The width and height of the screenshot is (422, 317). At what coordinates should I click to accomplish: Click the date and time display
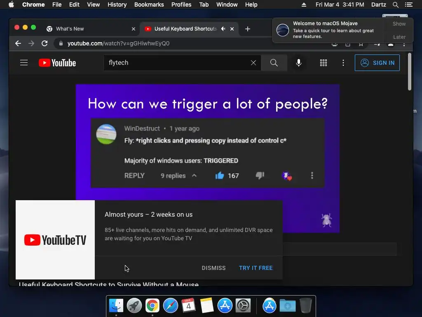click(340, 5)
